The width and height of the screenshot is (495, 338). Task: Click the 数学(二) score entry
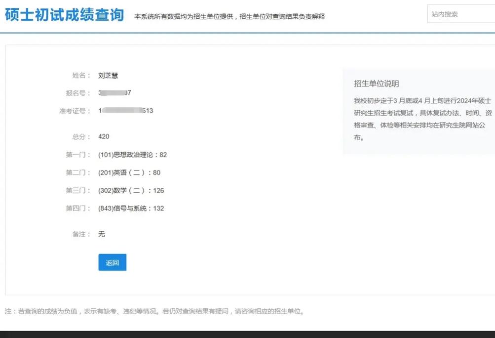click(129, 190)
